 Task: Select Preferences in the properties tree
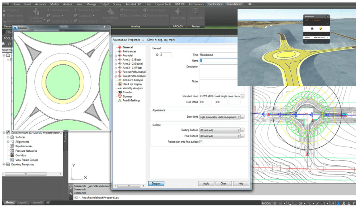point(129,51)
